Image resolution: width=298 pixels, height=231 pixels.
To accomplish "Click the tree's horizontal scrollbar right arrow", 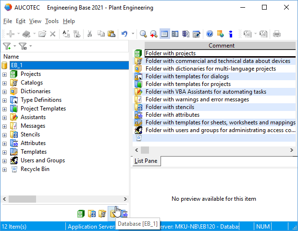I will (125, 199).
